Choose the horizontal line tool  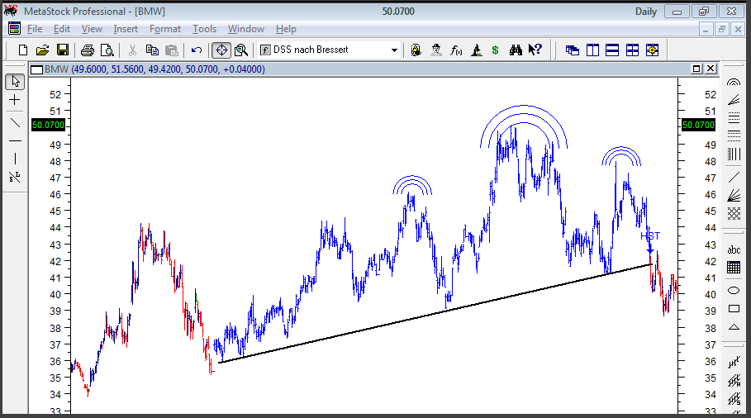(x=15, y=140)
